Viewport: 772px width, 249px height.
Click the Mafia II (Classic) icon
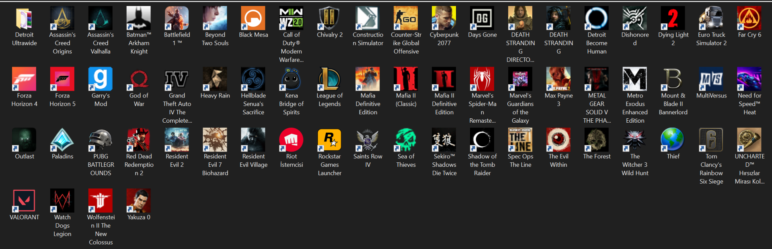406,79
